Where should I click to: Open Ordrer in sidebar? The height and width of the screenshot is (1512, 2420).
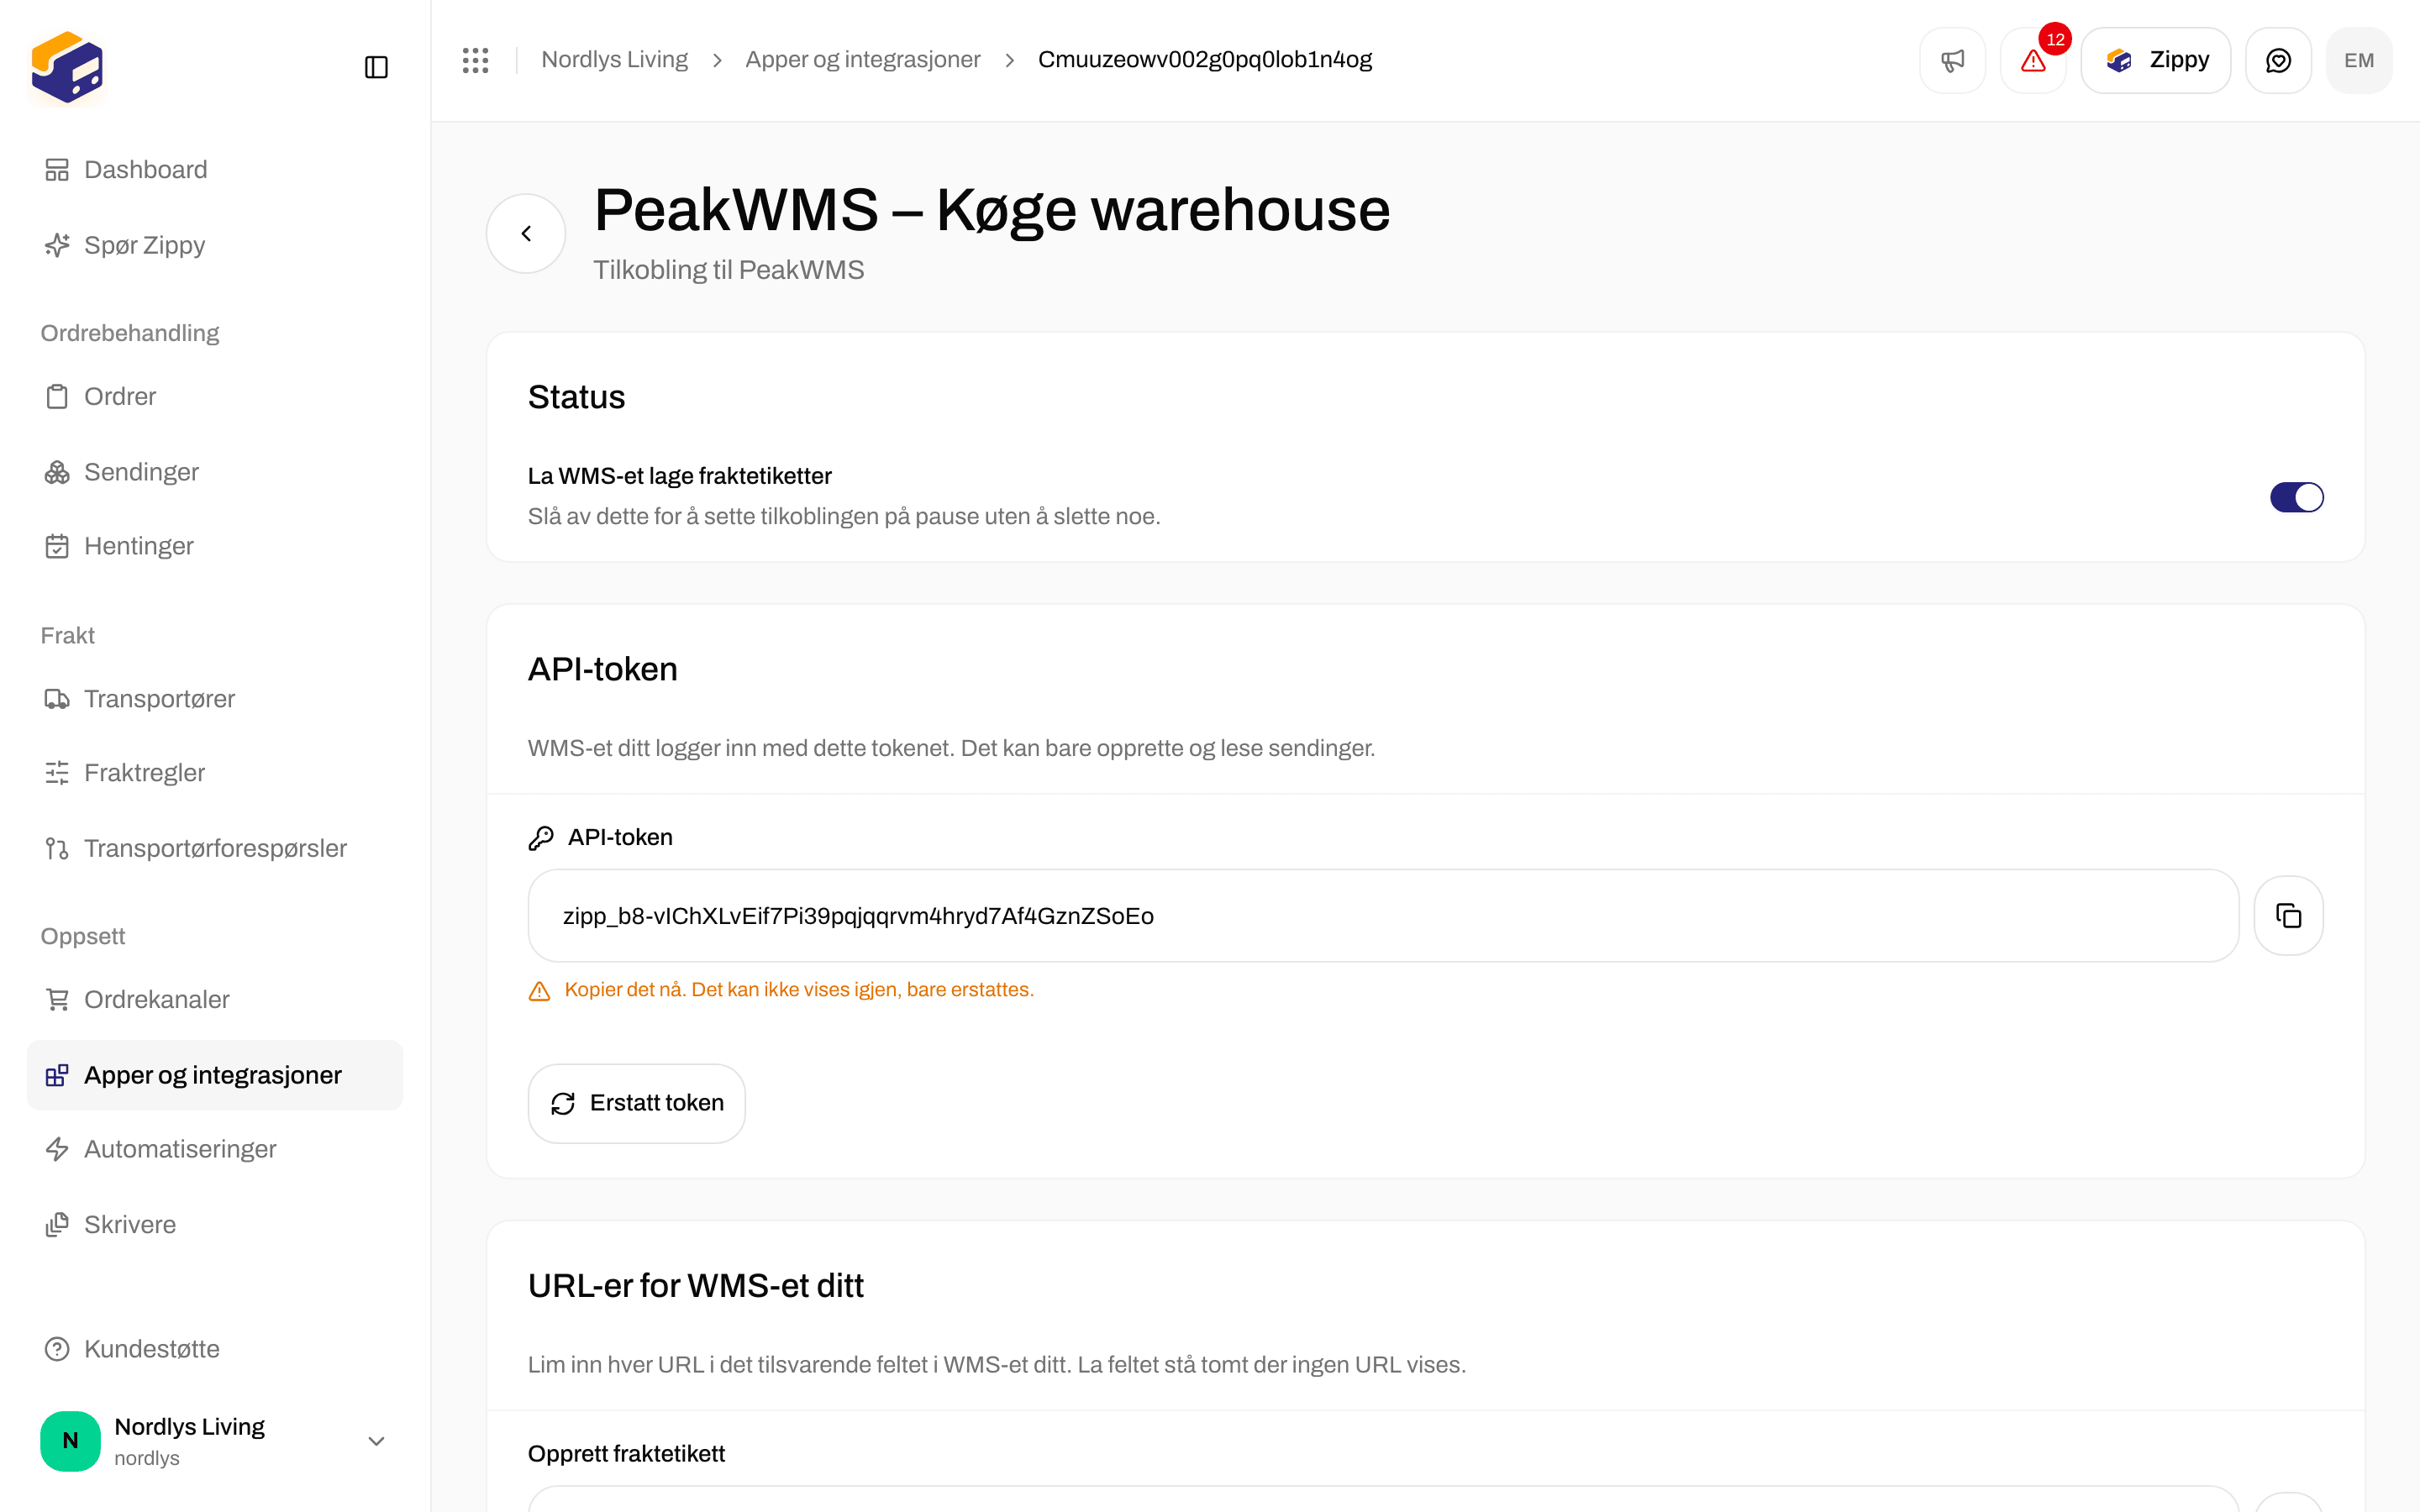[215, 396]
